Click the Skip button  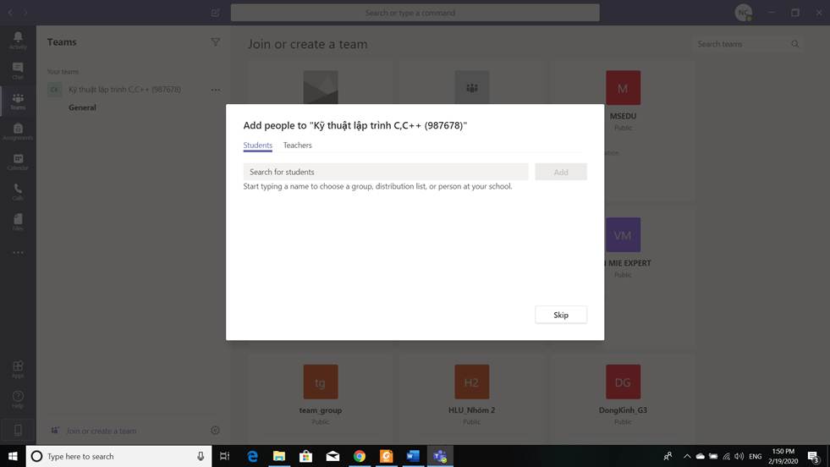tap(560, 315)
